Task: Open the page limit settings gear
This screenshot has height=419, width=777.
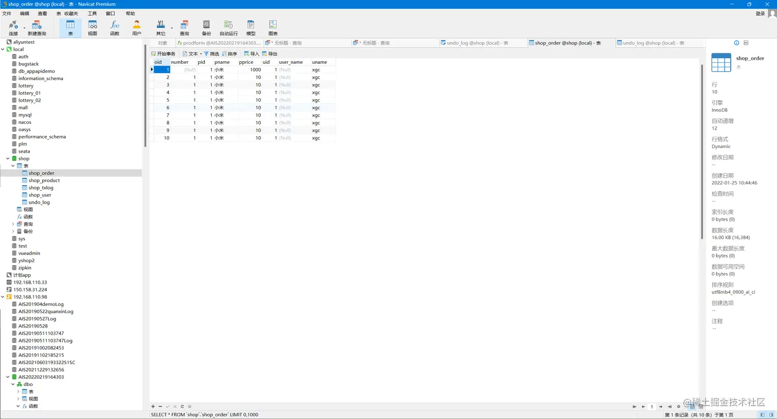Action: click(678, 407)
